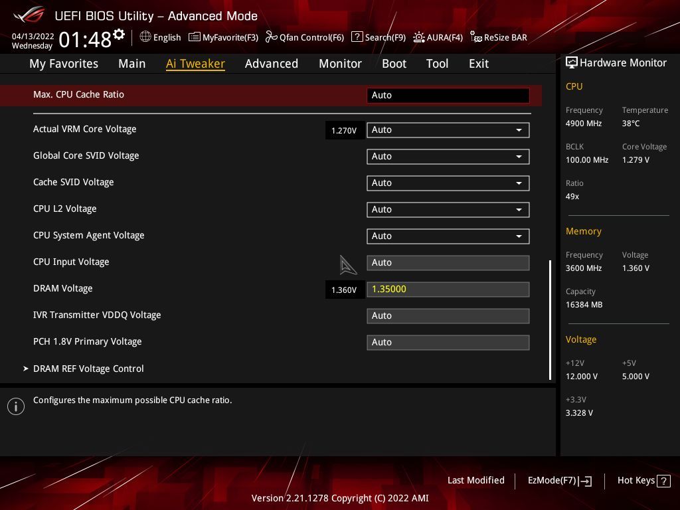680x510 pixels.
Task: Click CPU frequency 4900 MHz value
Action: click(x=584, y=124)
